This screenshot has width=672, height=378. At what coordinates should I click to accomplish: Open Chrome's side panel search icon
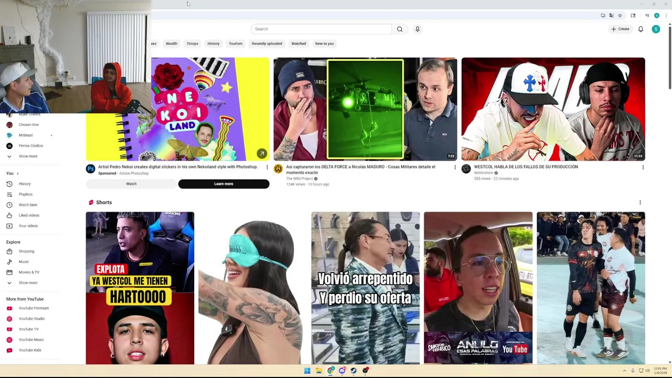tap(633, 16)
